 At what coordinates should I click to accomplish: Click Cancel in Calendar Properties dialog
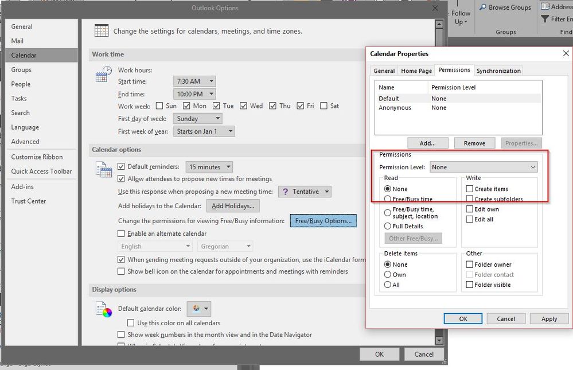click(506, 318)
